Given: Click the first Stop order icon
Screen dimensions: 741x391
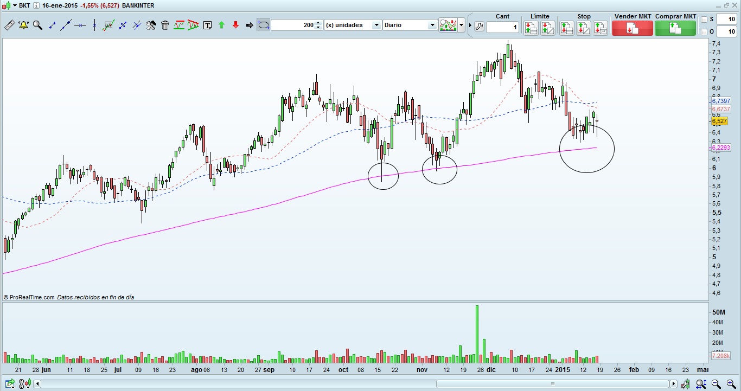Looking at the screenshot, I should pyautogui.click(x=567, y=28).
